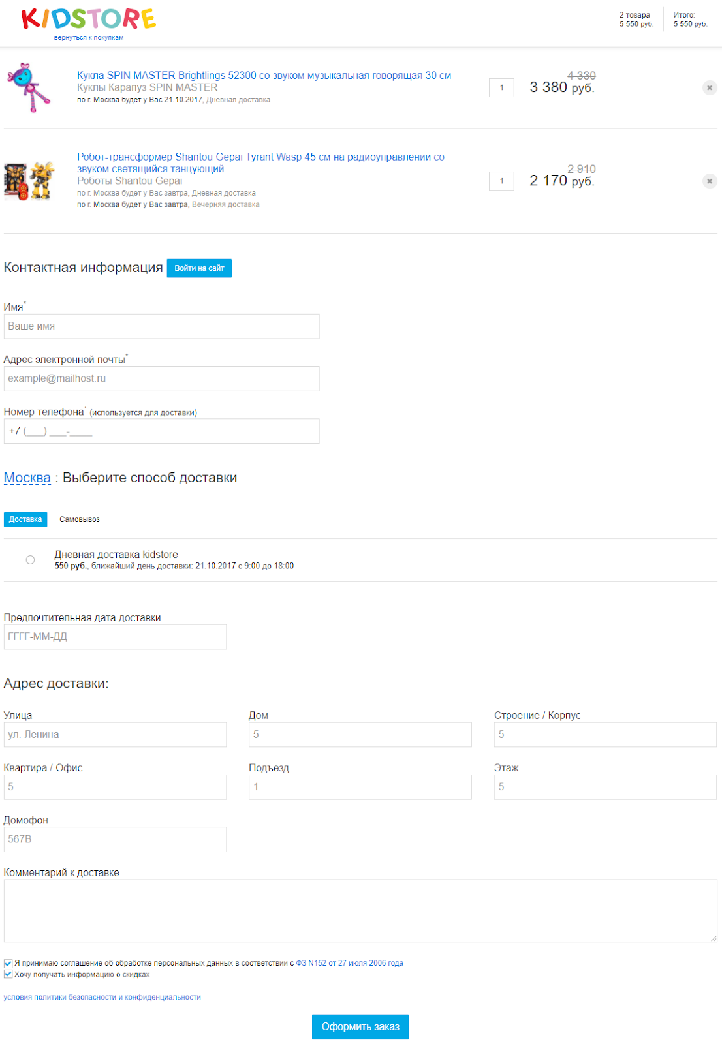Screen dimensions: 722x1044
Task: Click 'Роботы Shantou Gepai' category text
Action: [x=130, y=181]
